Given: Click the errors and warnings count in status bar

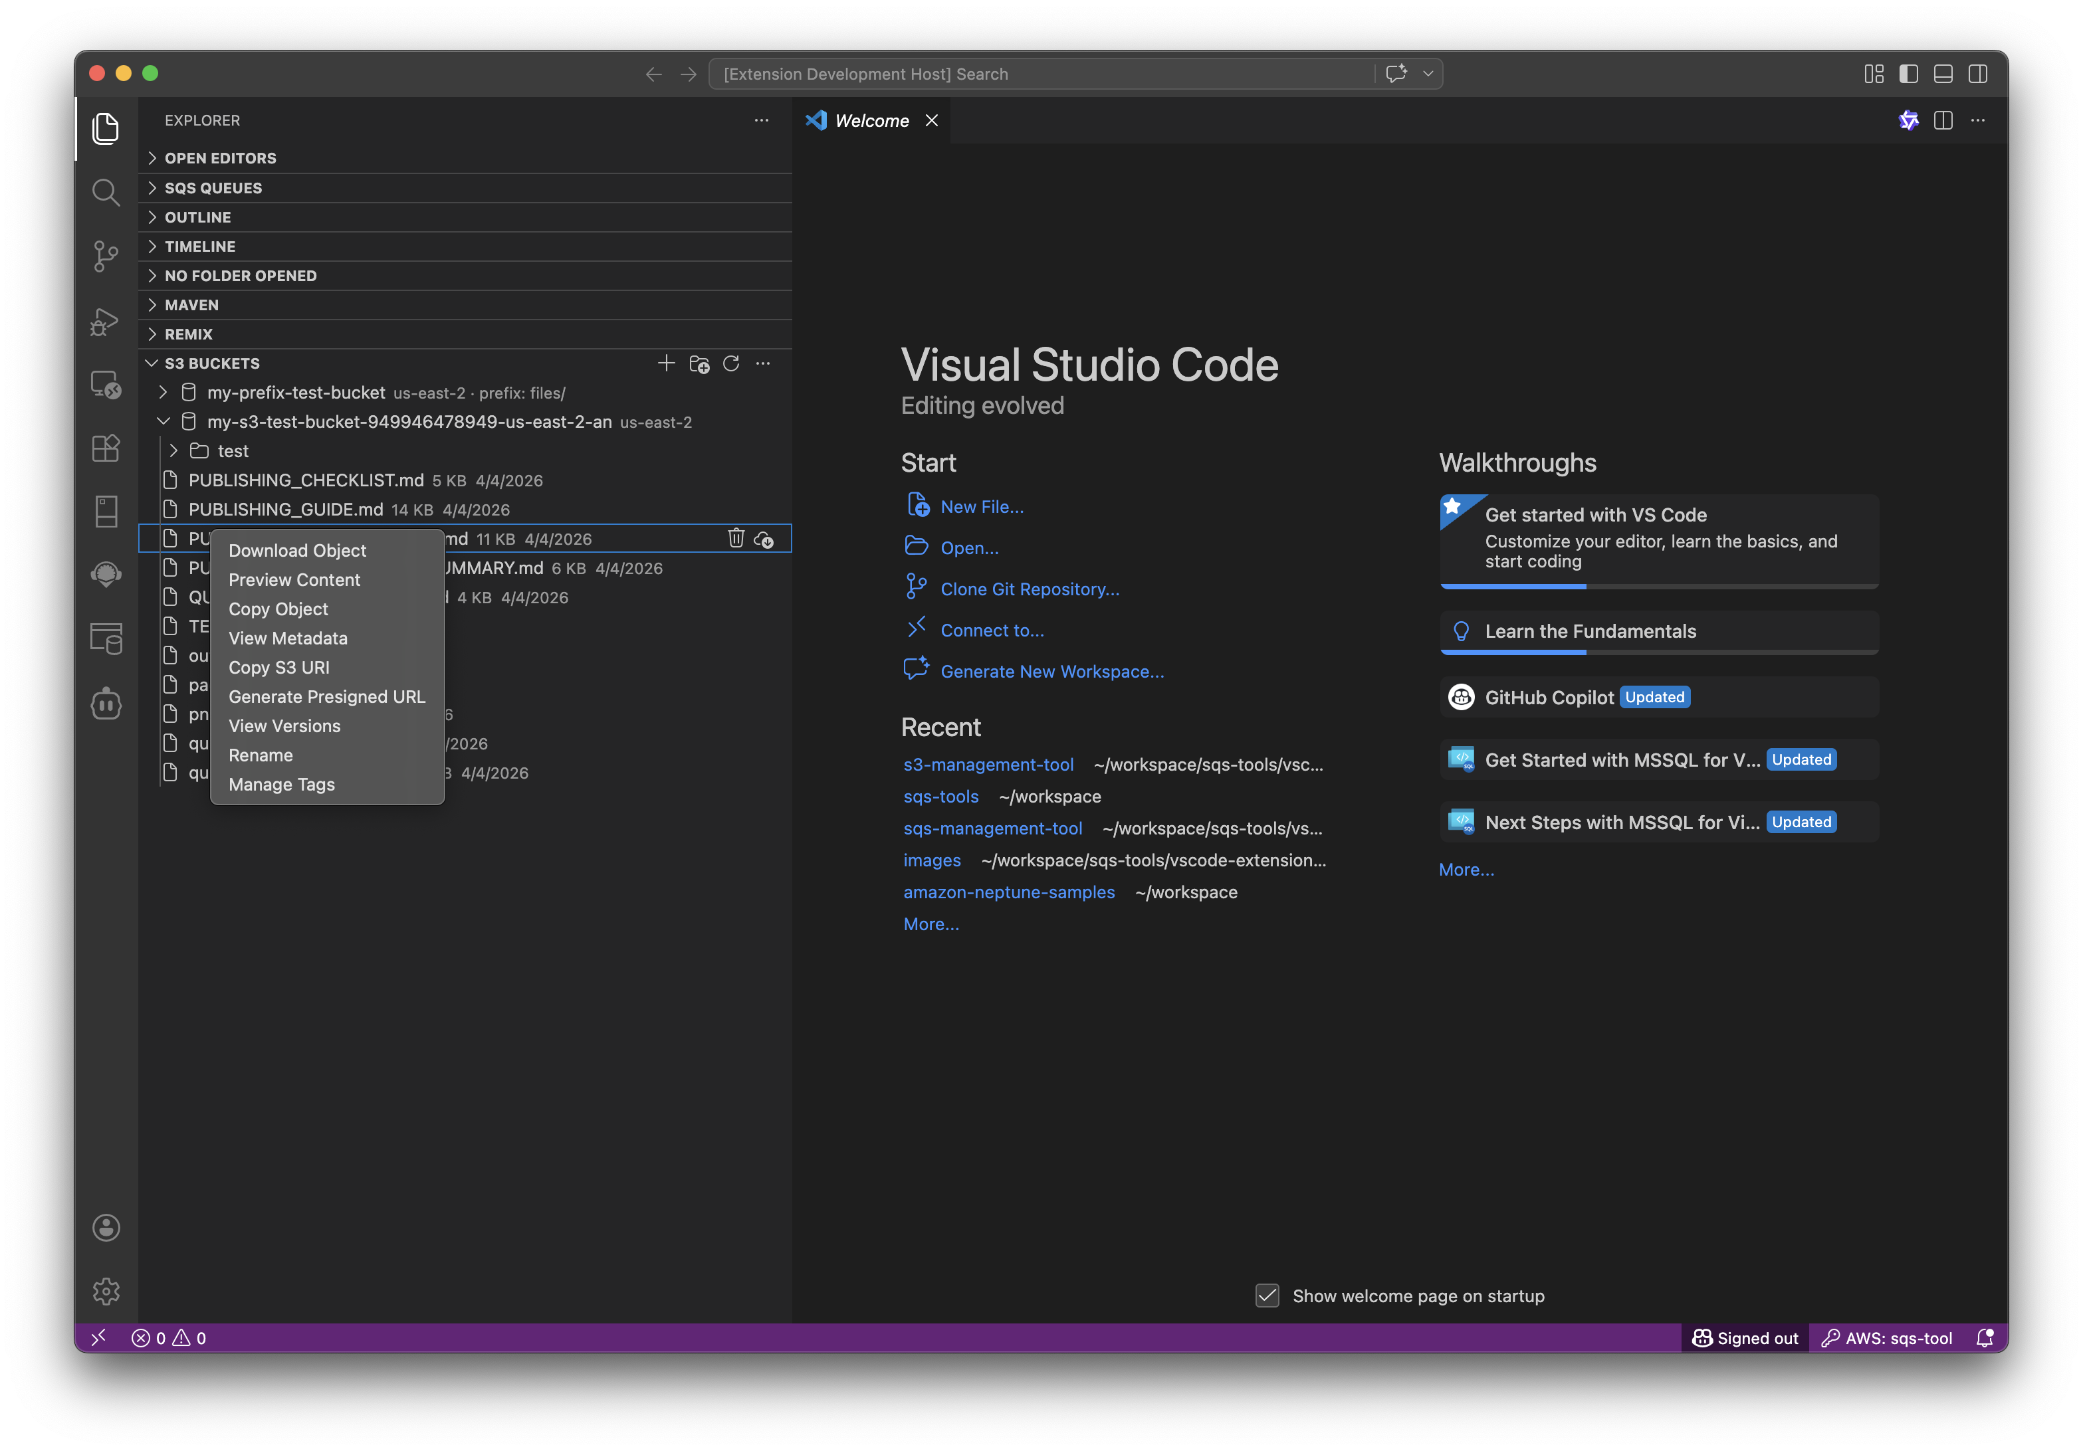Looking at the screenshot, I should 169,1337.
